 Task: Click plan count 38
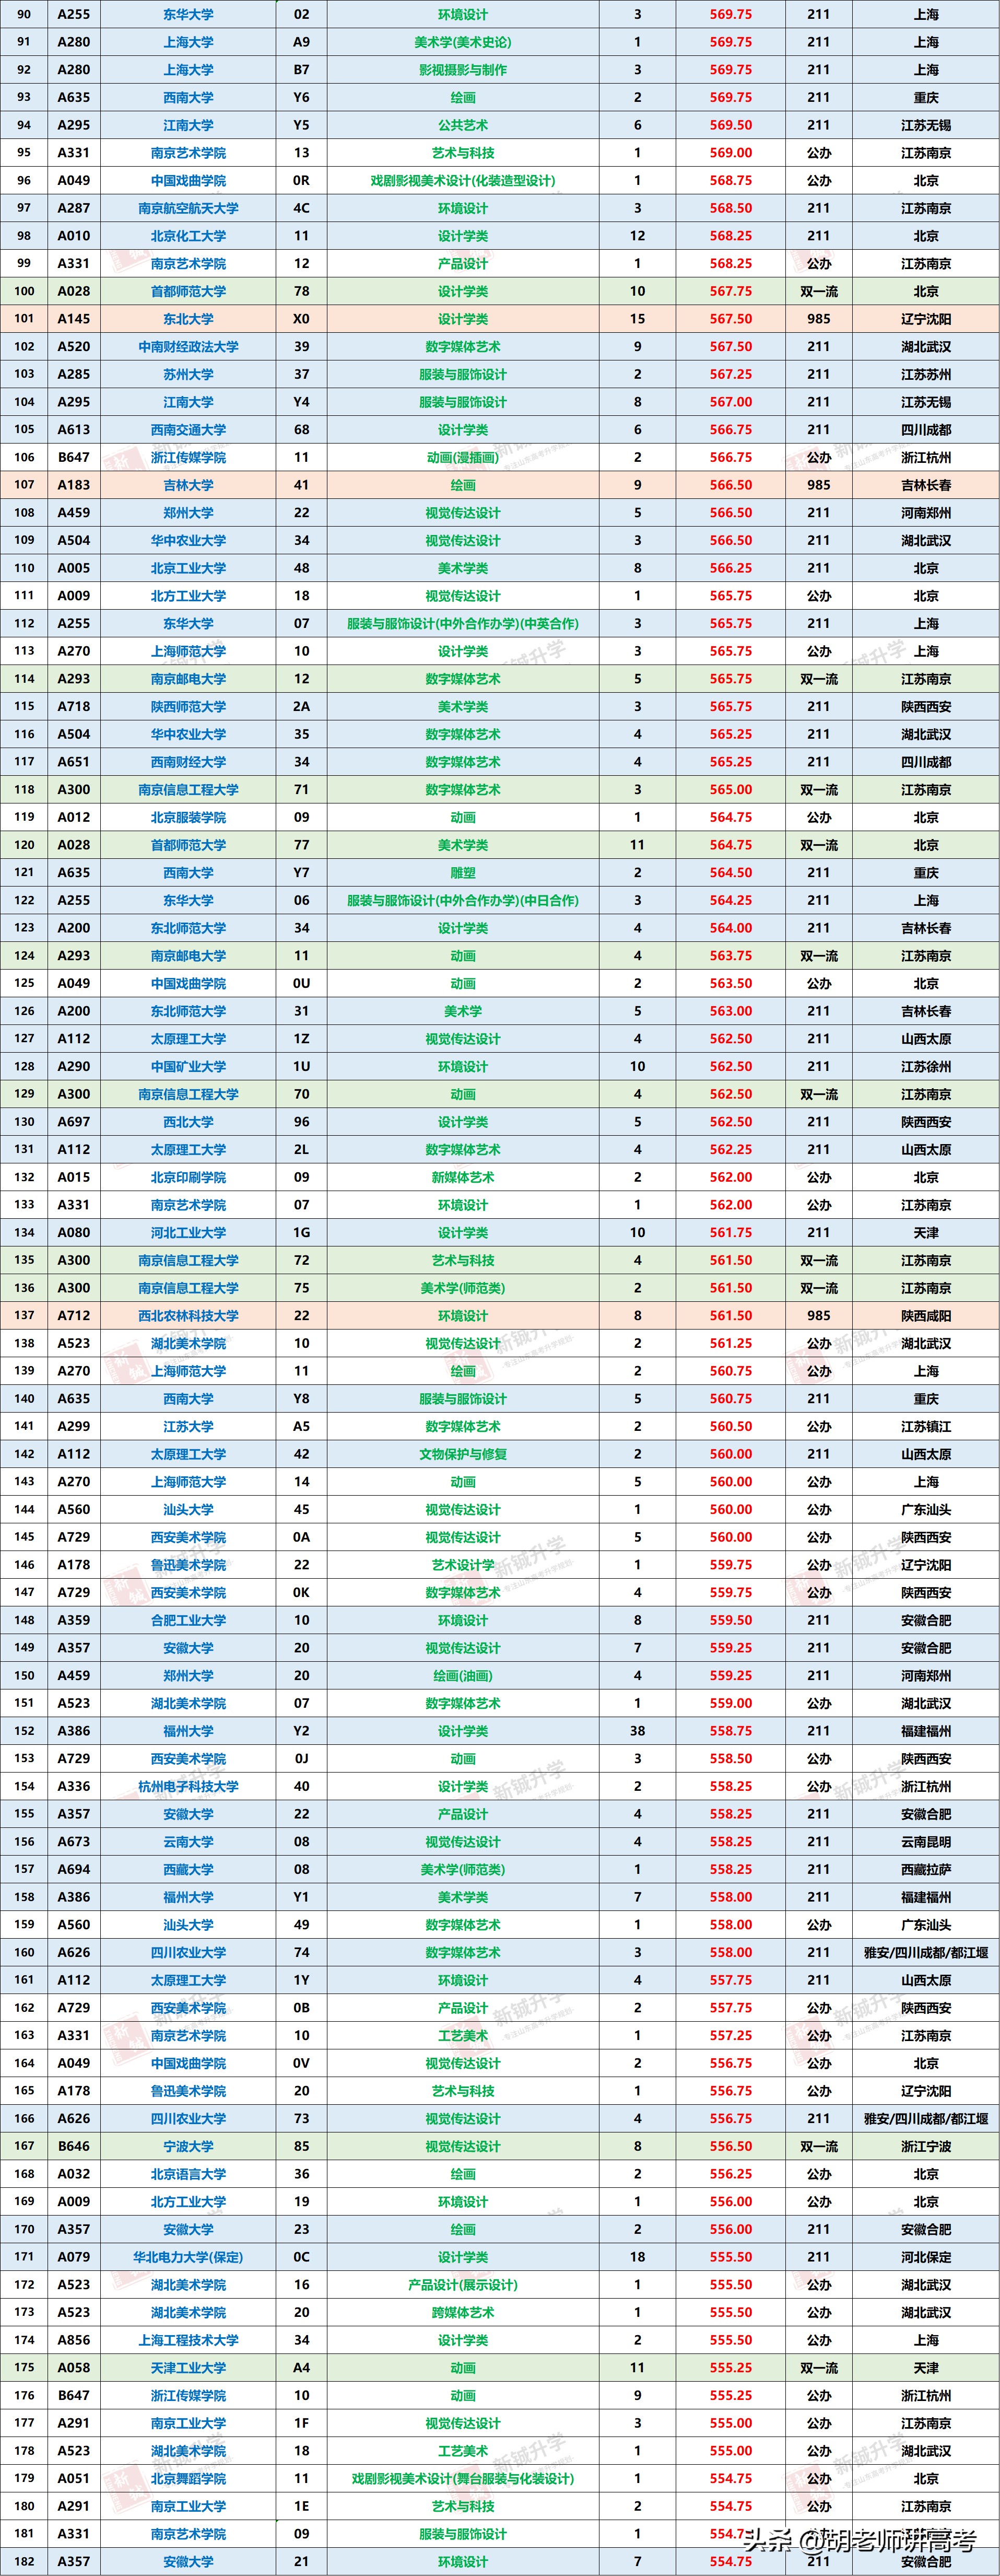pos(637,1731)
